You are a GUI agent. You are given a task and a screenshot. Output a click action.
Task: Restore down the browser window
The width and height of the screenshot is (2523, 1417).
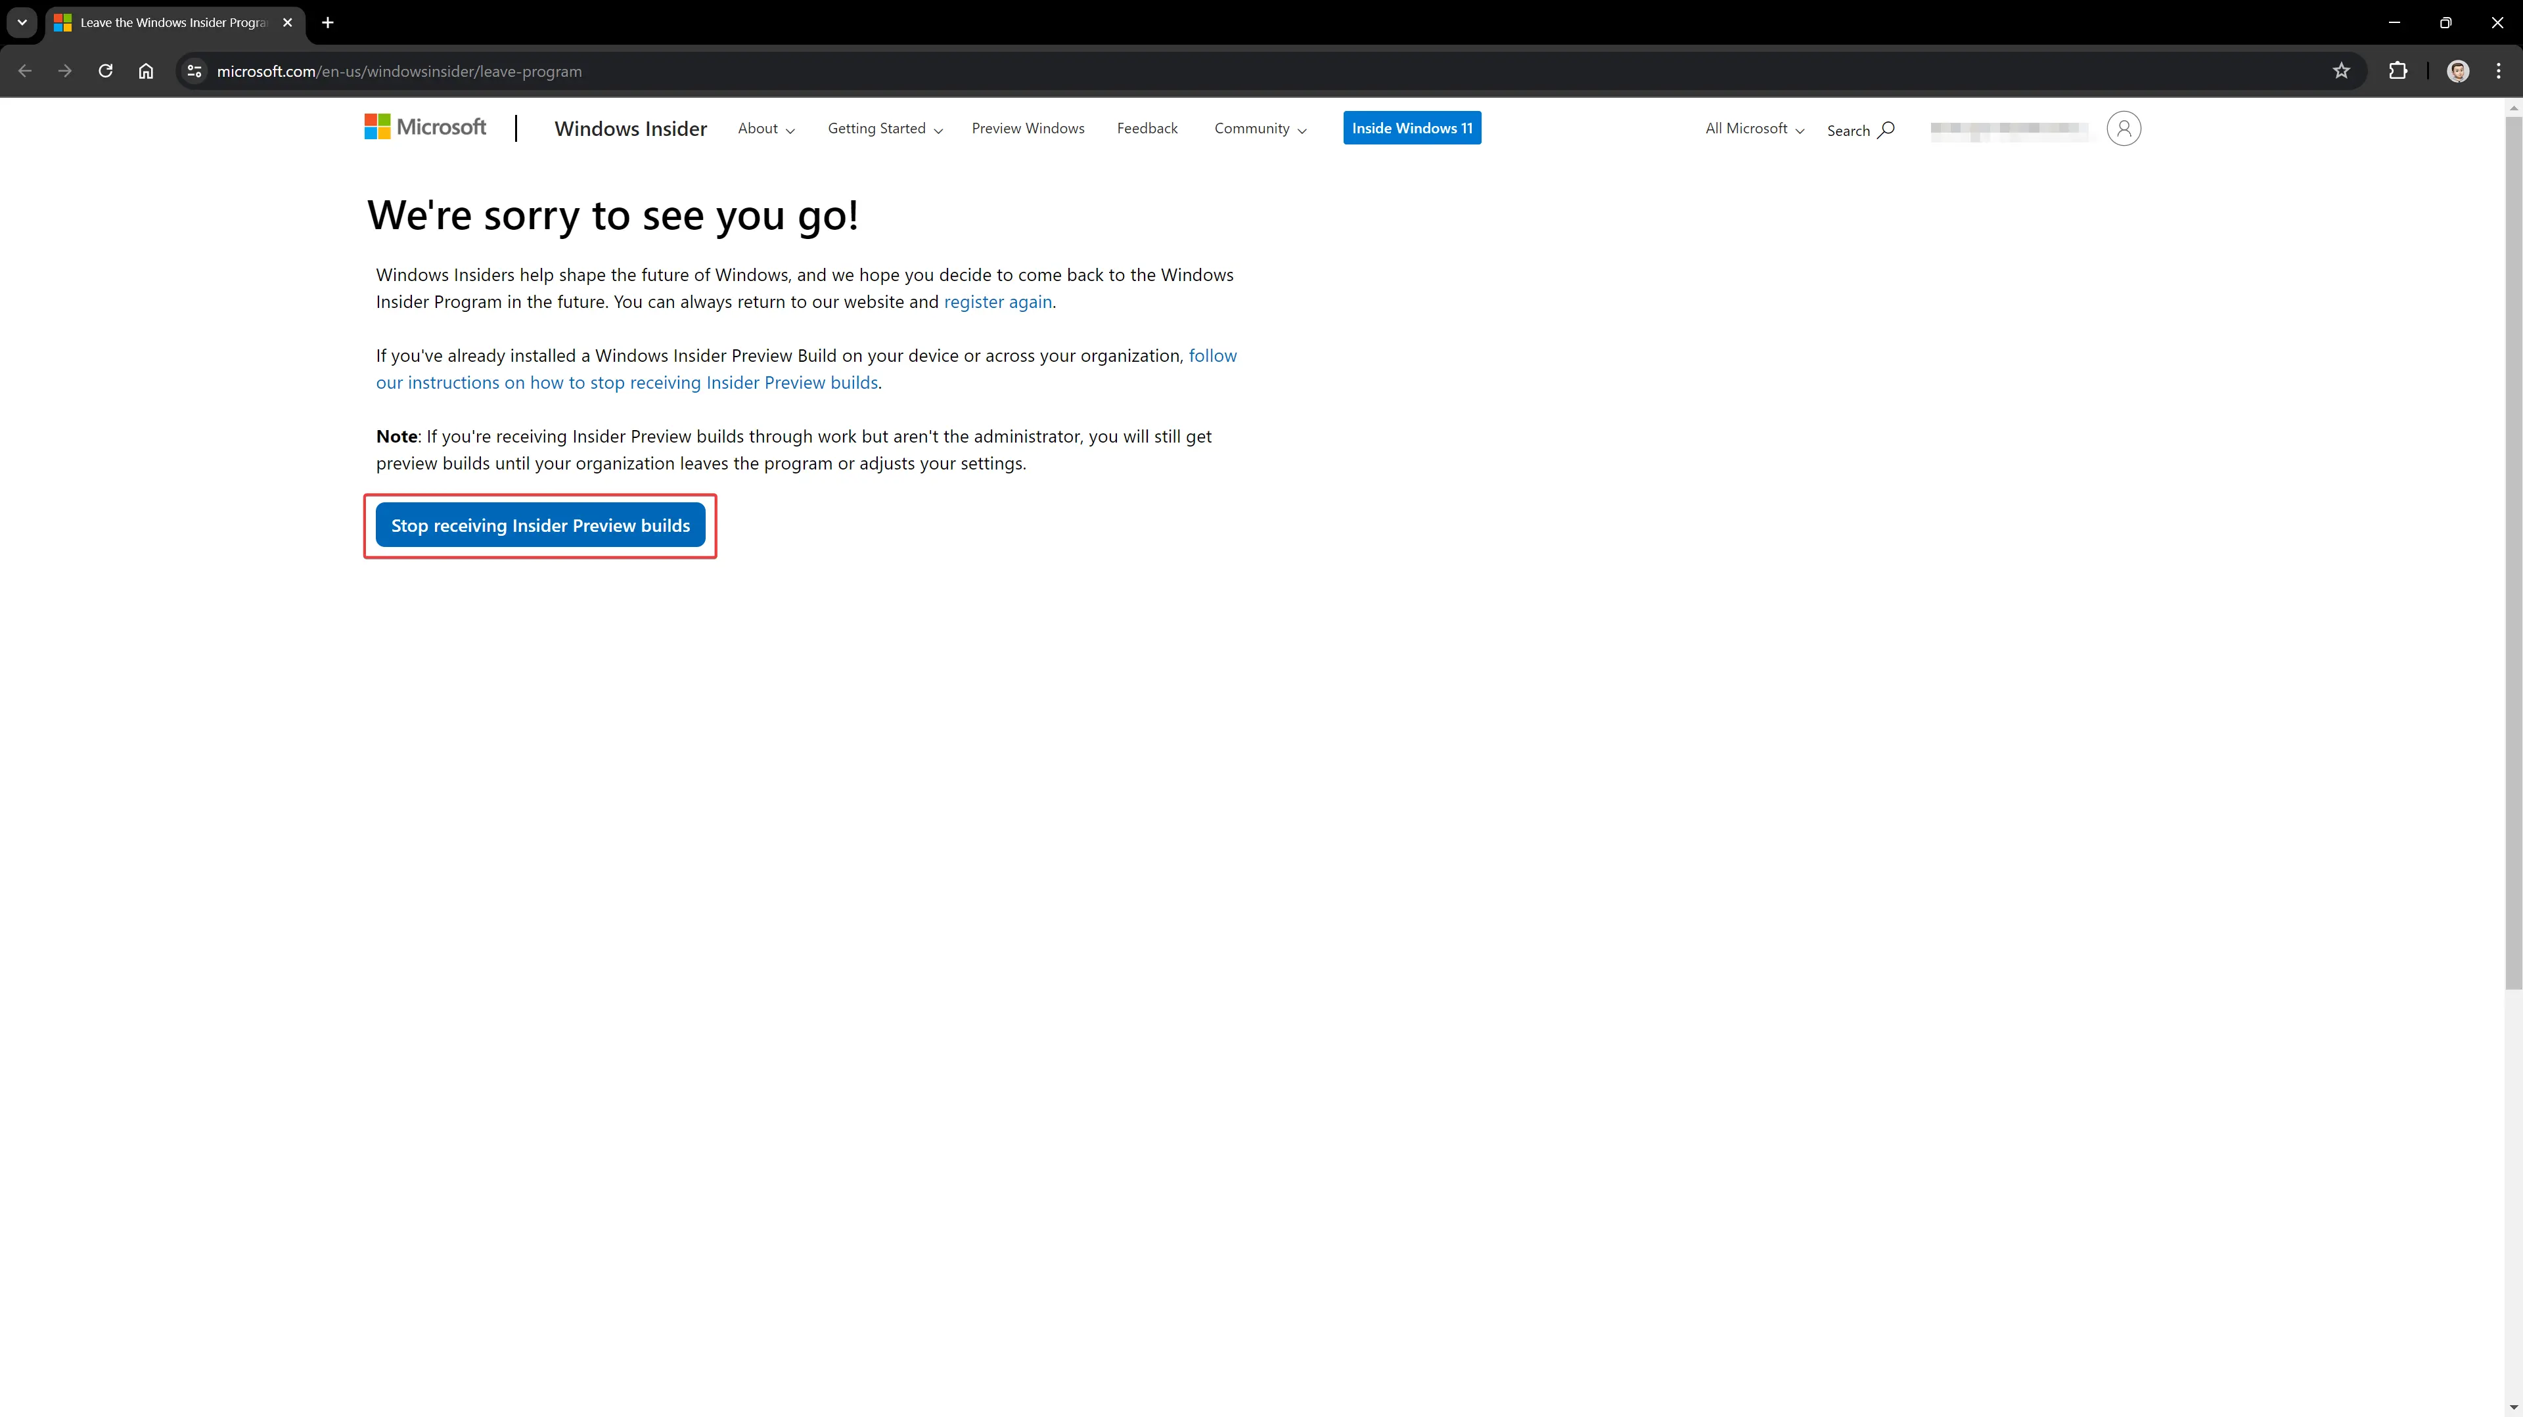(2445, 22)
